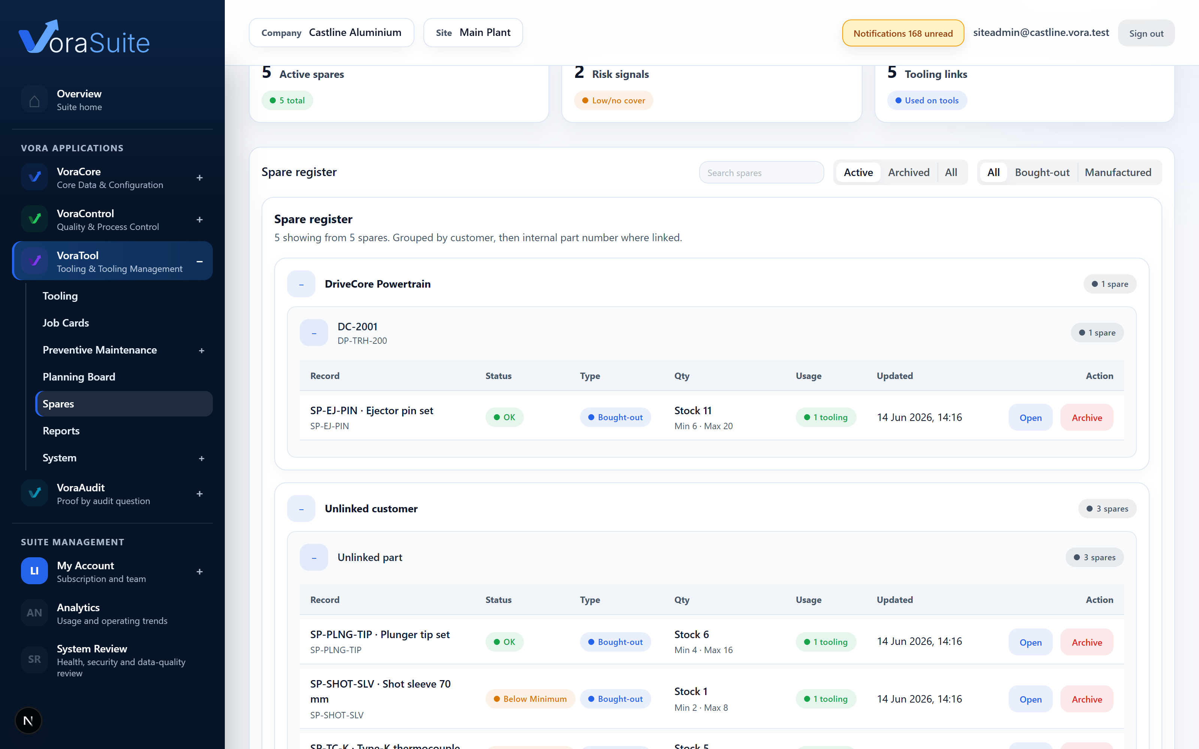
Task: Open Notifications with 168 unread
Action: click(903, 33)
